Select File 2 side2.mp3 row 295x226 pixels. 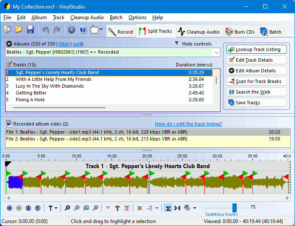[x=148, y=139]
